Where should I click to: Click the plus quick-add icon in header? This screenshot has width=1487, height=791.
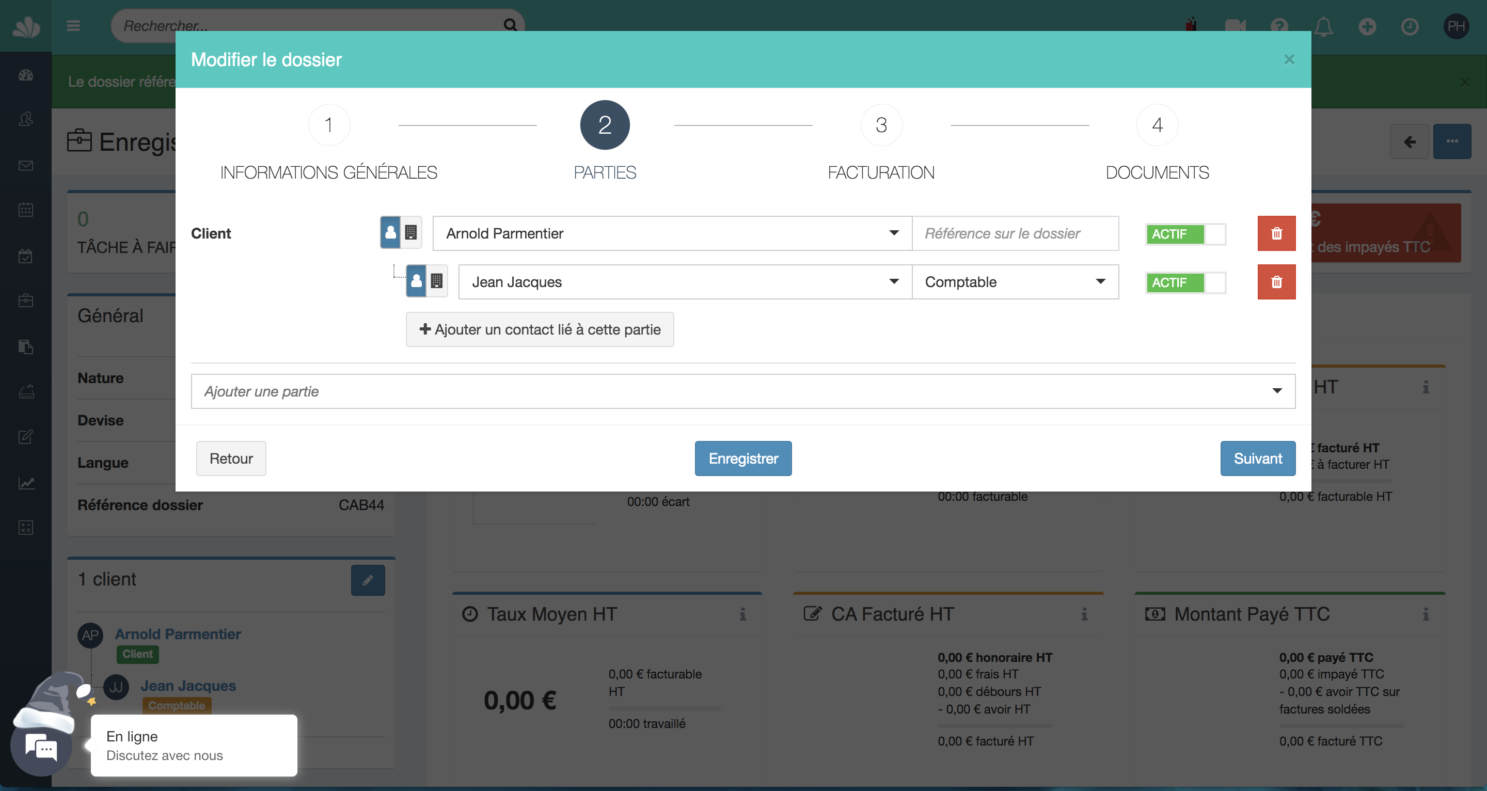click(x=1368, y=26)
